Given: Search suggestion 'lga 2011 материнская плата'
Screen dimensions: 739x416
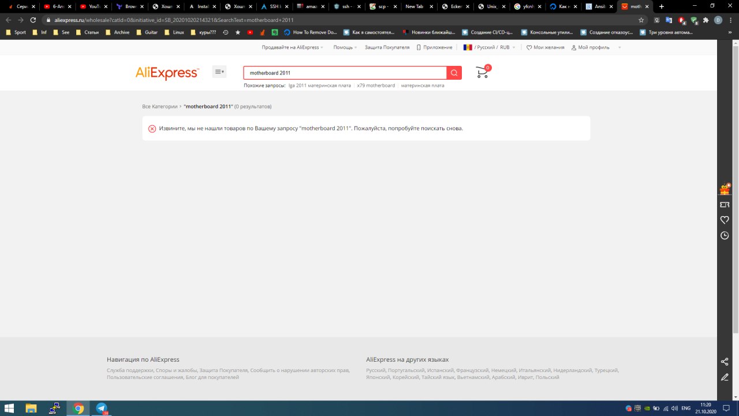Looking at the screenshot, I should point(320,86).
